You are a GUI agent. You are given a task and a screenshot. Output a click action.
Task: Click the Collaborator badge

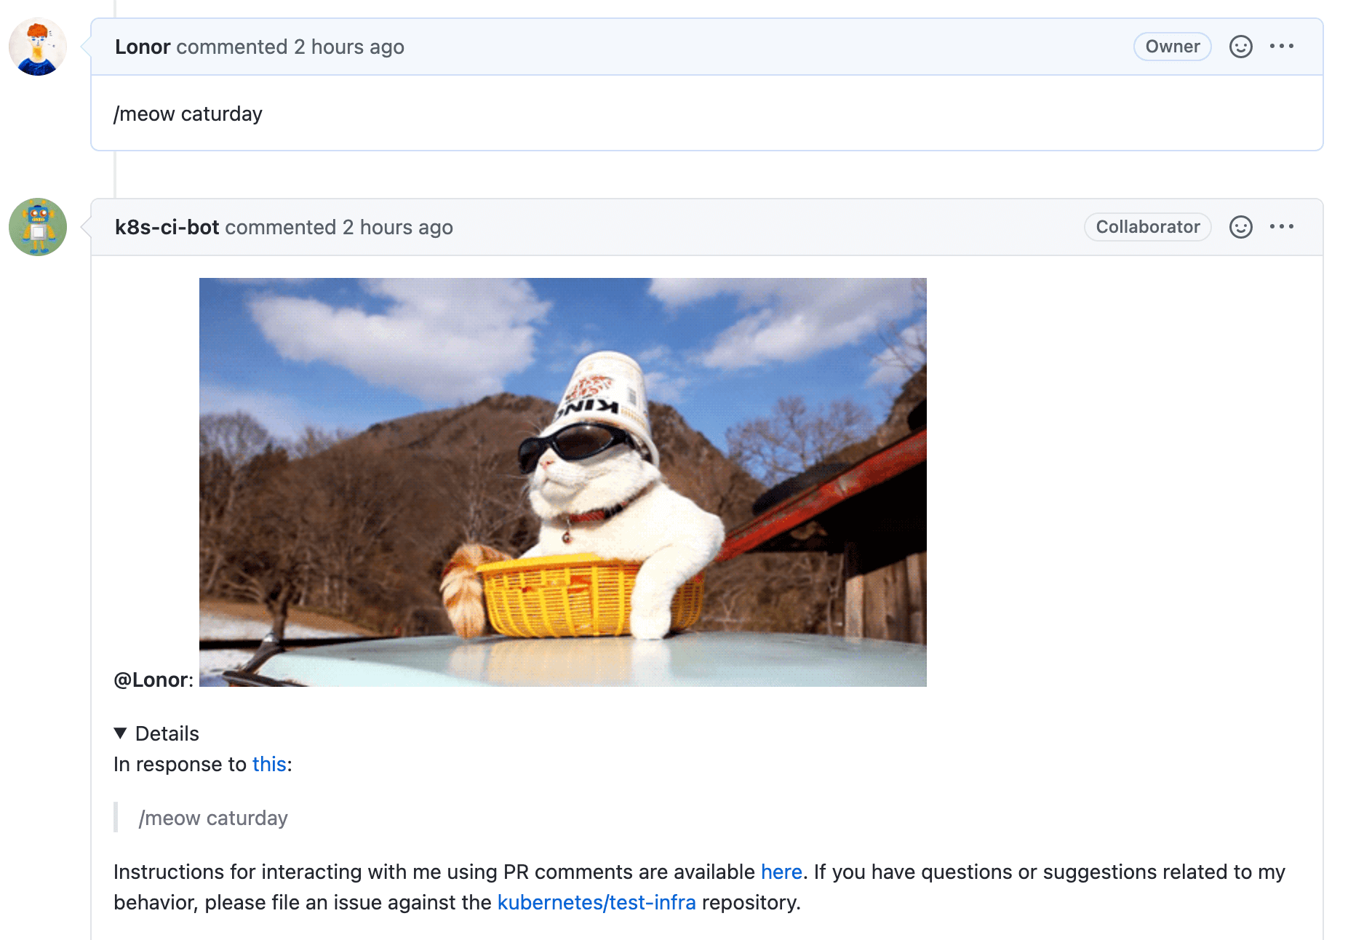click(1147, 227)
